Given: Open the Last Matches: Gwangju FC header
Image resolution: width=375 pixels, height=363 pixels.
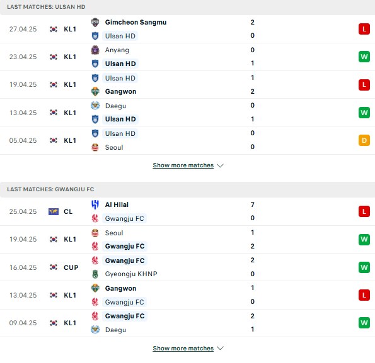Looking at the screenshot, I should coord(188,189).
